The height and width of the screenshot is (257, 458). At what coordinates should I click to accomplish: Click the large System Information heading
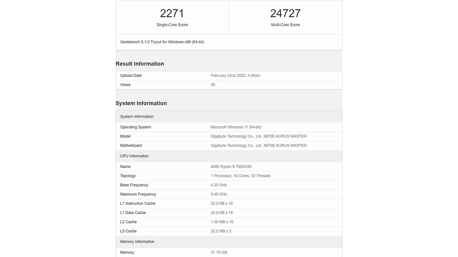point(141,103)
